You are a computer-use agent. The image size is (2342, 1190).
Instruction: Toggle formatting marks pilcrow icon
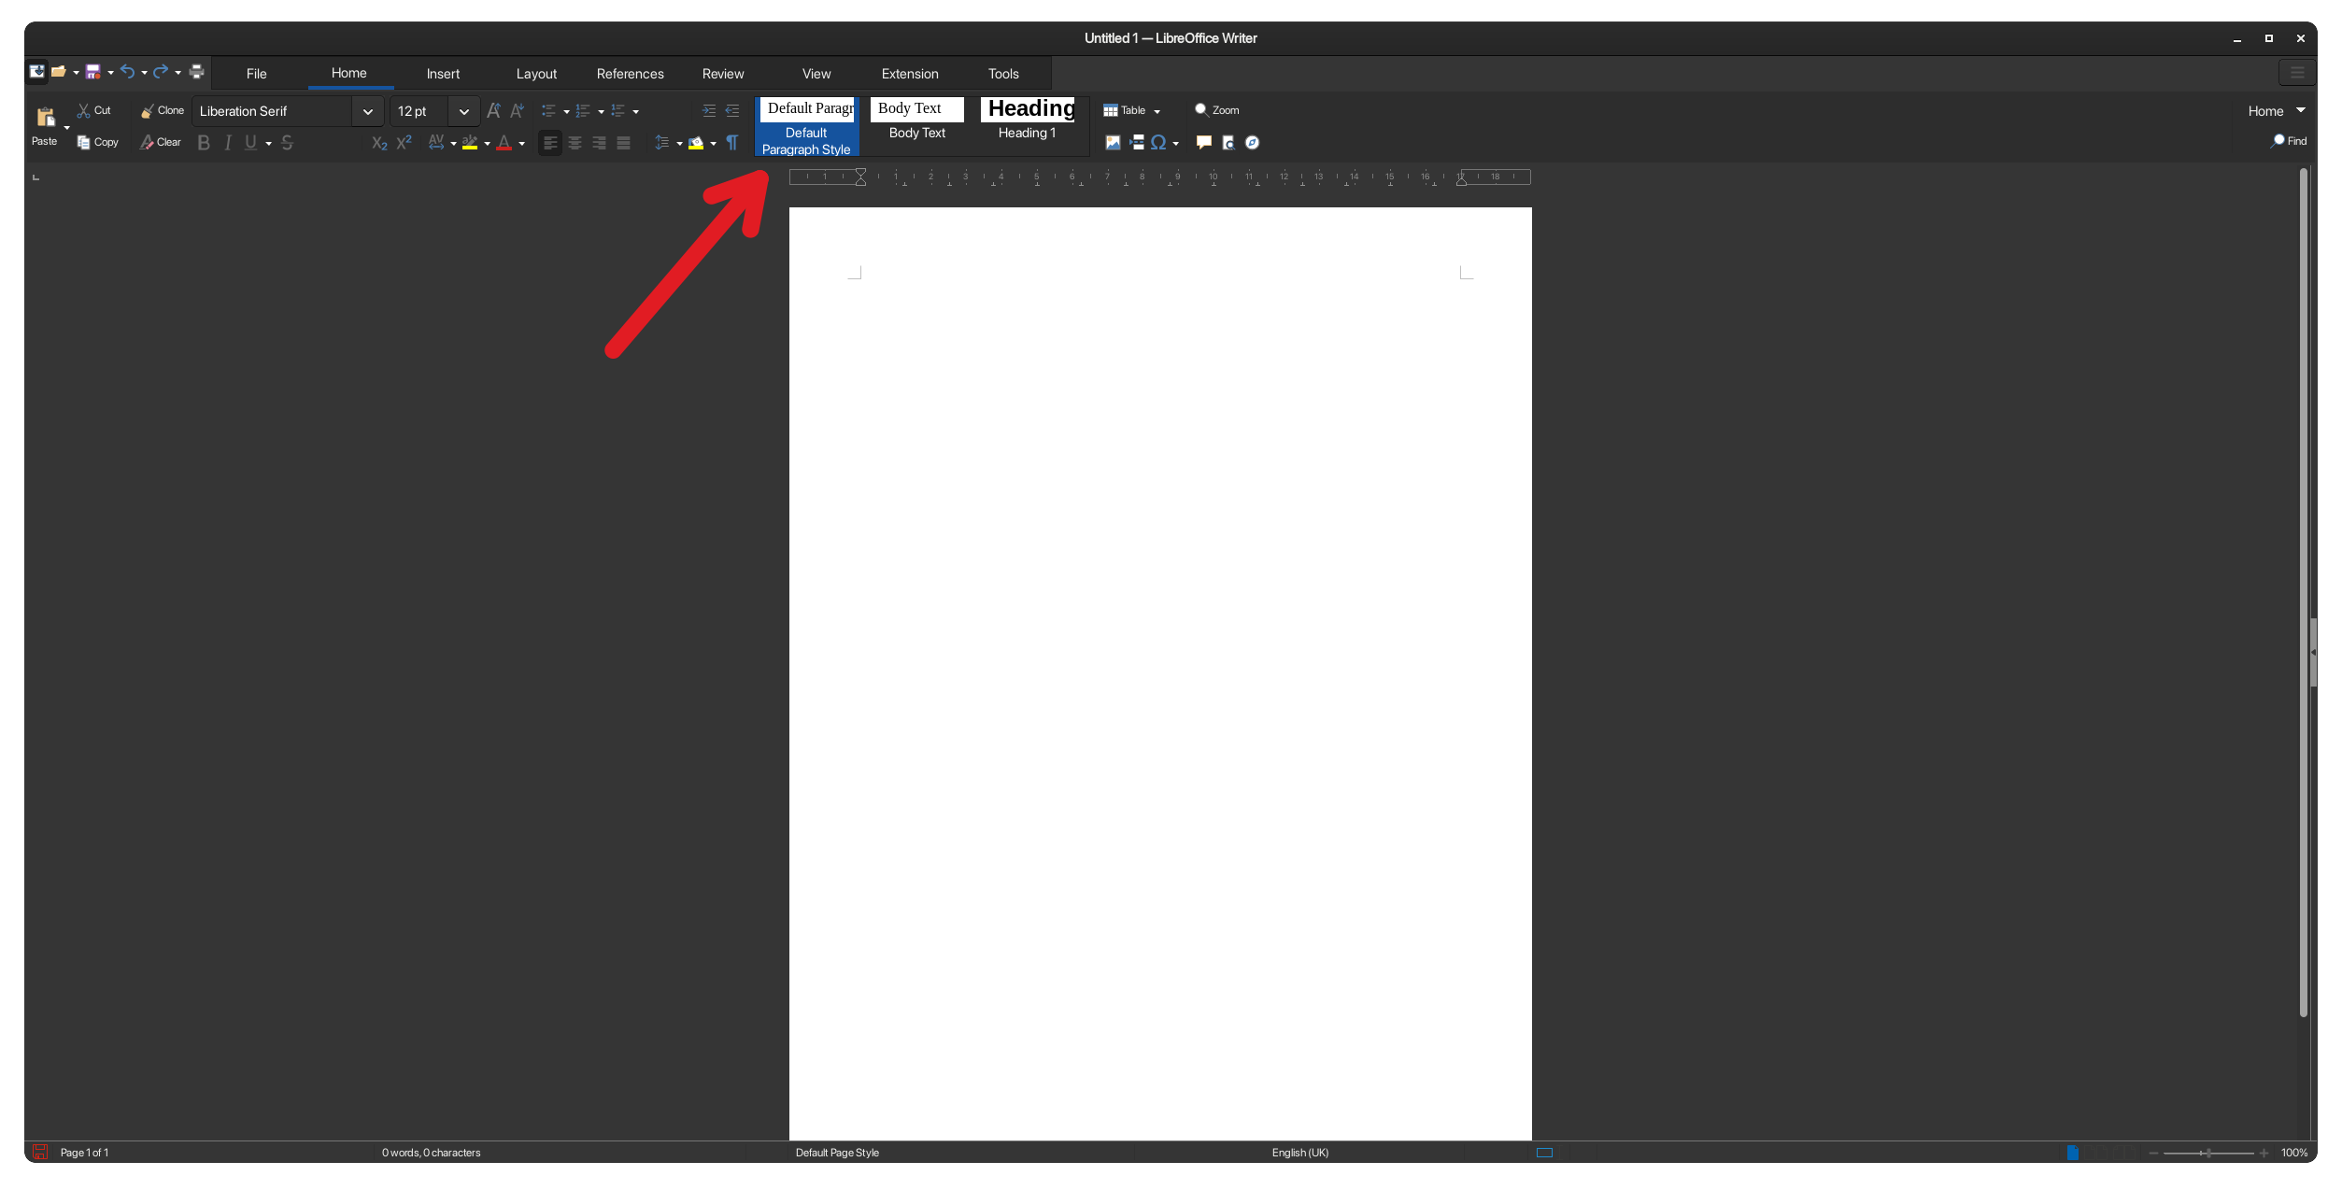point(732,143)
